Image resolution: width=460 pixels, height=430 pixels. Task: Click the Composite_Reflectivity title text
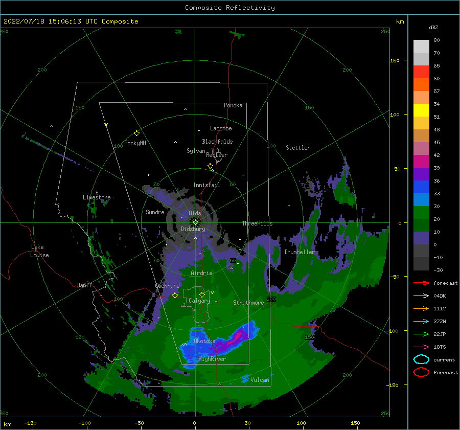(230, 8)
